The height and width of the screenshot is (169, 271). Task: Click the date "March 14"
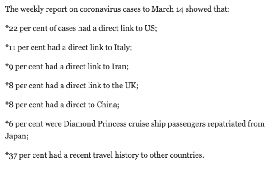167,9
